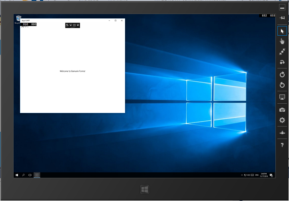The width and height of the screenshot is (289, 201).
Task: Click ENG language indicator in tray
Action: (x=257, y=175)
